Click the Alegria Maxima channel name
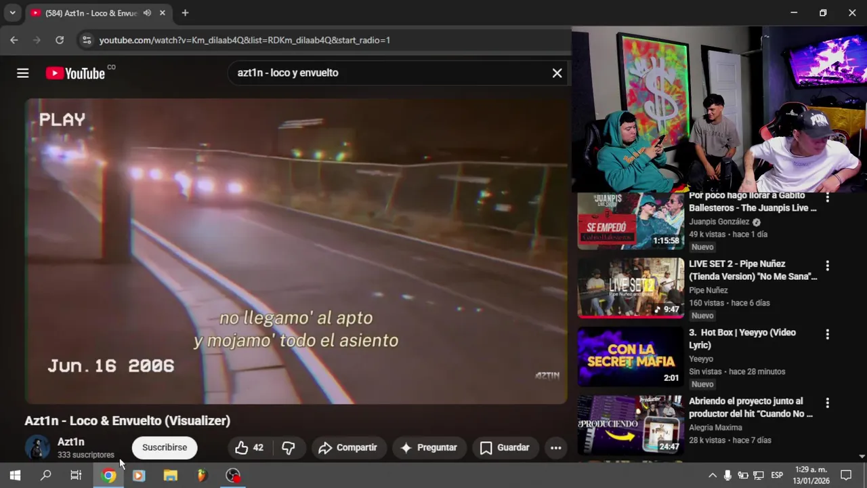The width and height of the screenshot is (867, 488). (715, 428)
